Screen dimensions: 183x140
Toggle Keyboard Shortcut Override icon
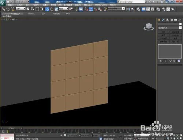[x=81, y=9]
